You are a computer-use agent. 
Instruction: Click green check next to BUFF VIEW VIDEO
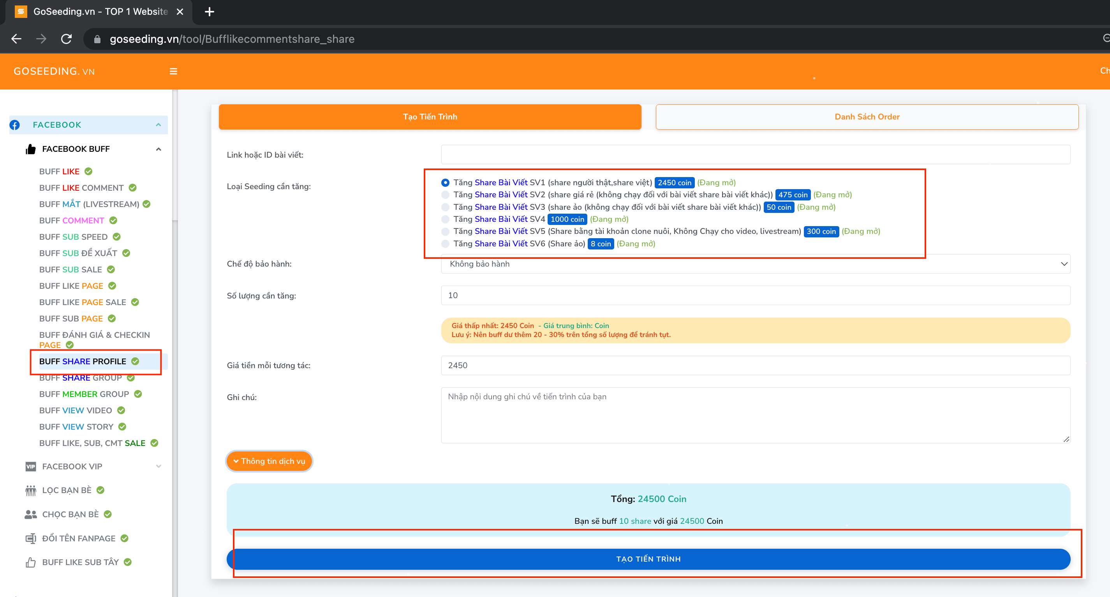click(x=121, y=411)
